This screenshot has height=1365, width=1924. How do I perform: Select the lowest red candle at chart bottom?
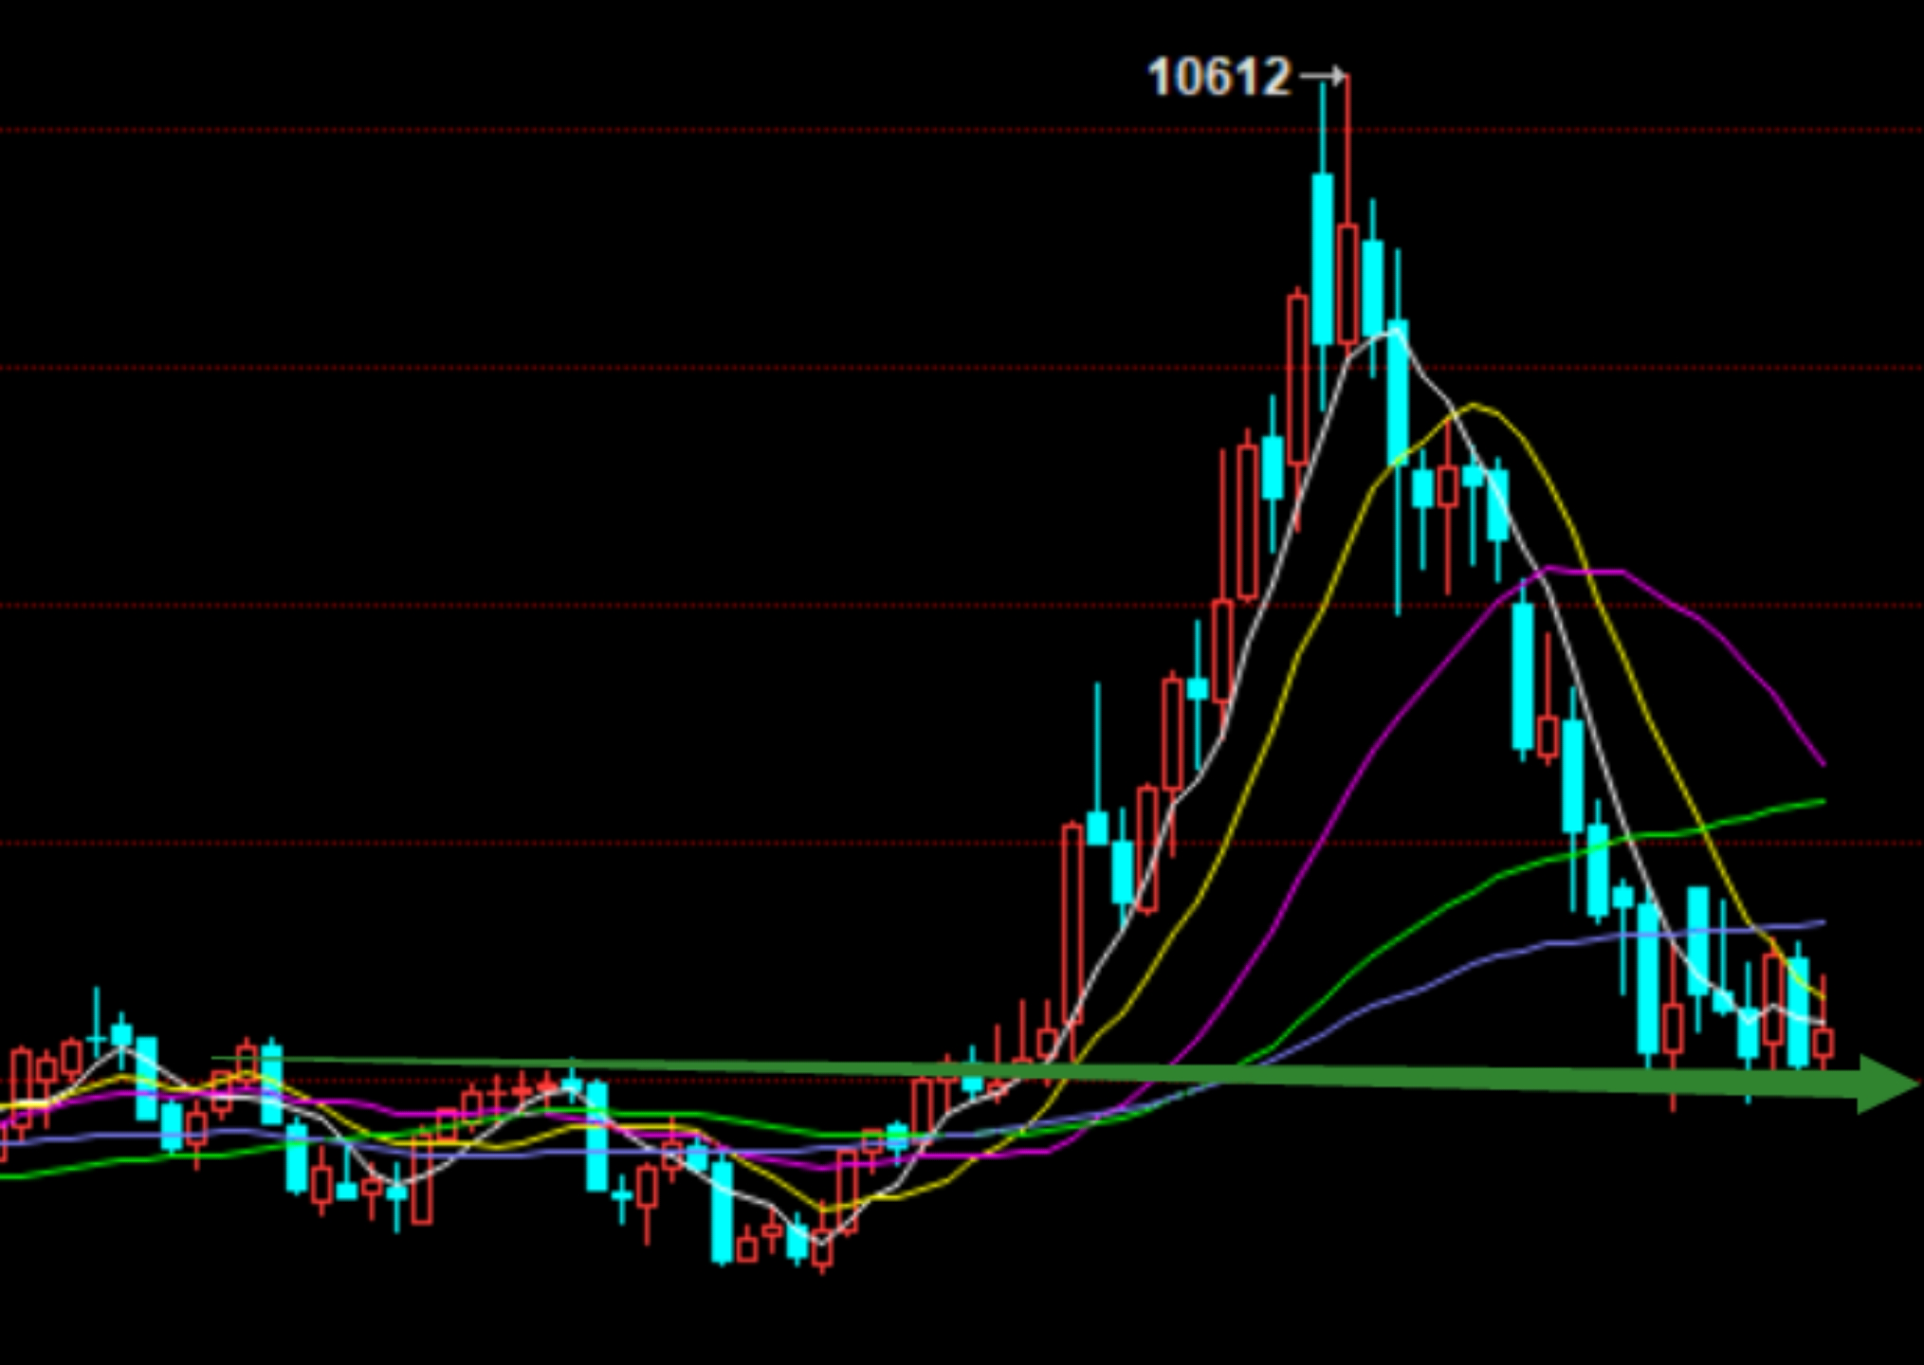[x=822, y=1253]
